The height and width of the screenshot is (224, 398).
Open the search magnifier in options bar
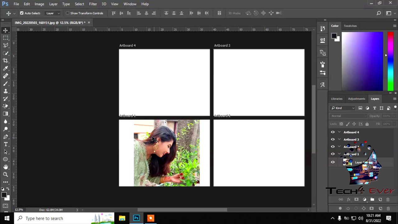click(x=378, y=13)
